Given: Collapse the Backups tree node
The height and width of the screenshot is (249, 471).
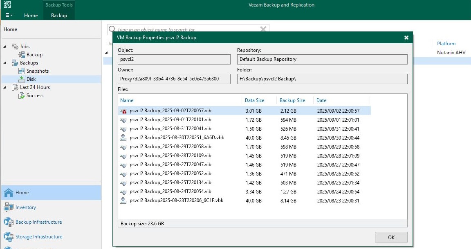Looking at the screenshot, I should click(x=5, y=63).
